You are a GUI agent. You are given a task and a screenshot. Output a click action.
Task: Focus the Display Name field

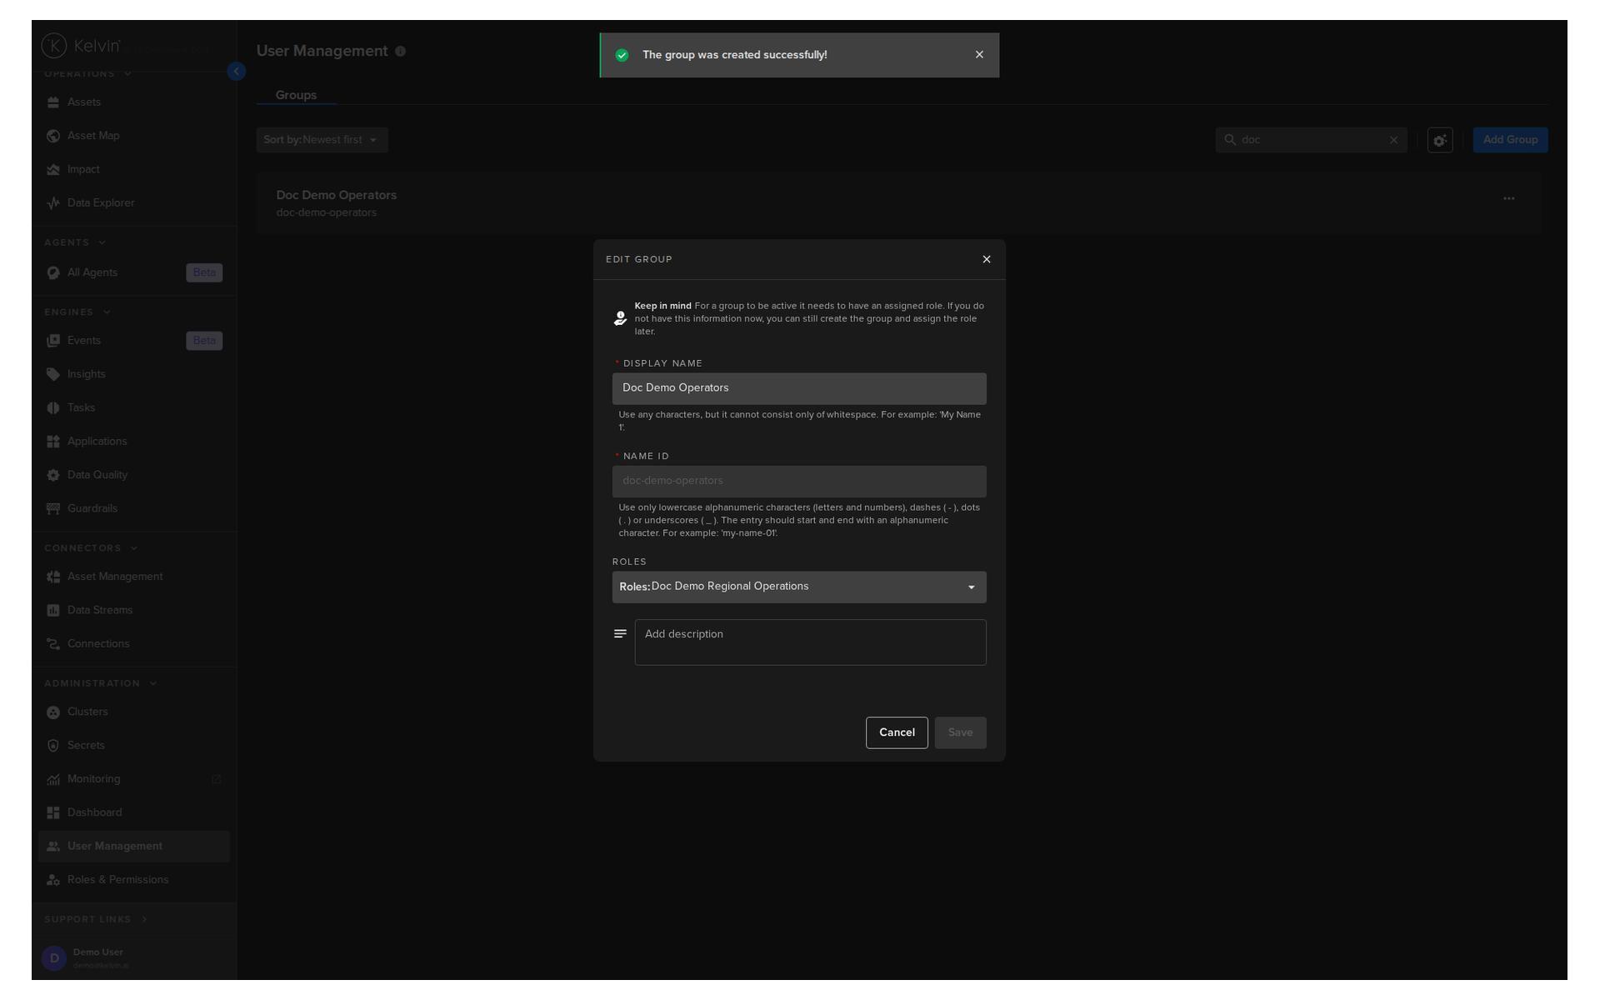tap(799, 389)
